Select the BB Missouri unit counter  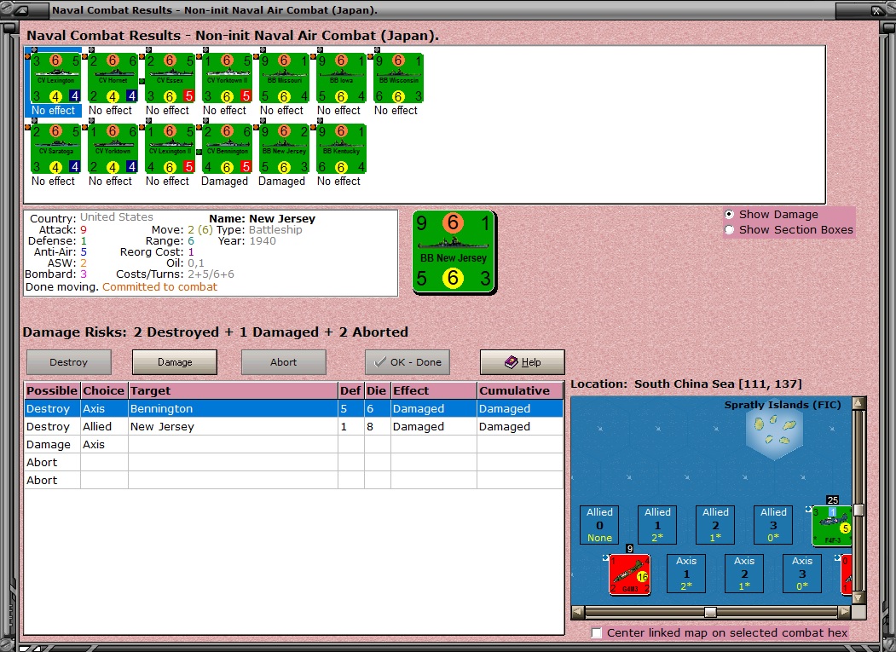coord(284,78)
